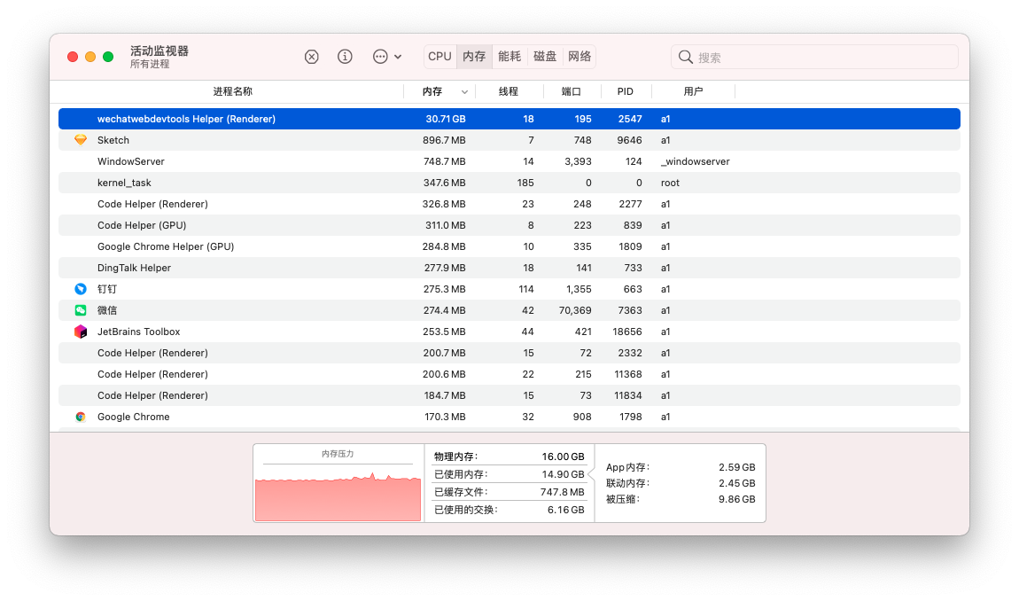Screen dimensions: 1019x601
Task: Click the 30.71 GB memory value
Action: (x=446, y=119)
